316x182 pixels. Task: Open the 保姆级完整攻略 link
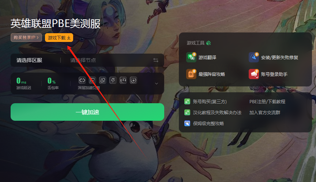208,124
